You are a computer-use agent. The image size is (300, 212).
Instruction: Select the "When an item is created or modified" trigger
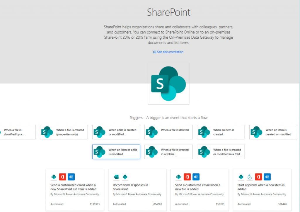click(x=273, y=132)
